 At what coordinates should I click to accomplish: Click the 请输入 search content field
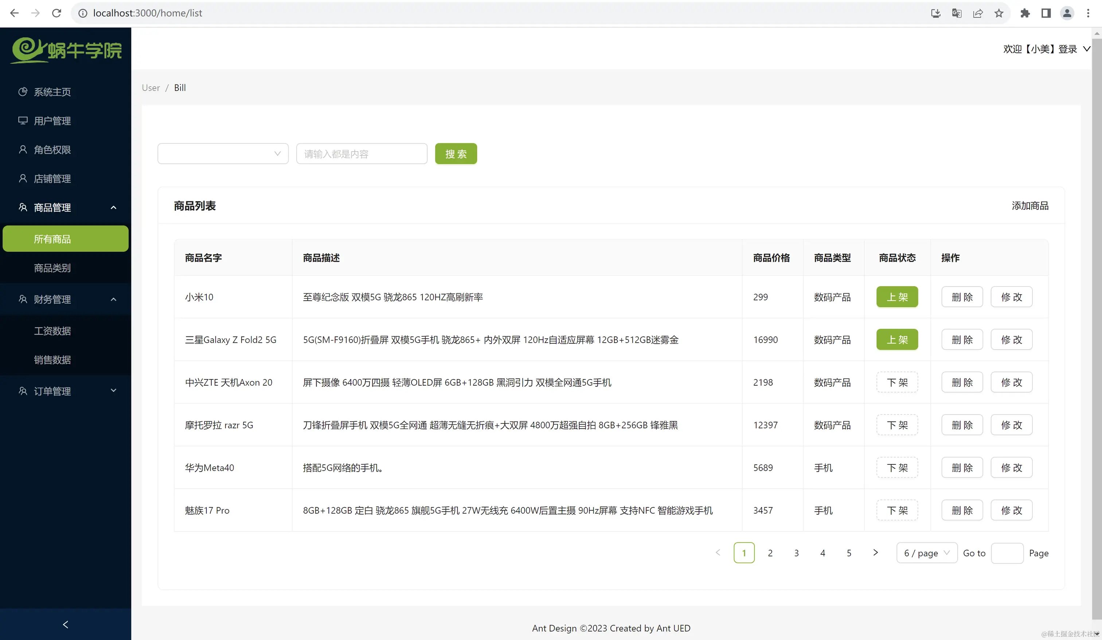(x=361, y=153)
